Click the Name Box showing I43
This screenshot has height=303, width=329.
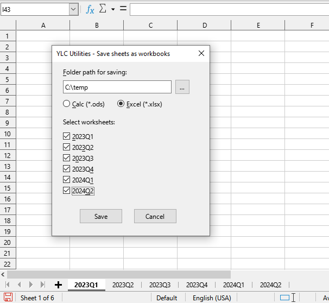pos(35,9)
